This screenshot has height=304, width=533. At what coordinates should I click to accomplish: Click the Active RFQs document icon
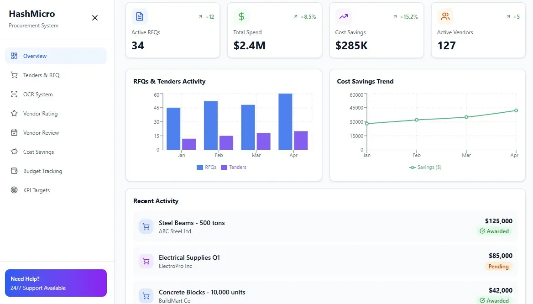coord(139,16)
